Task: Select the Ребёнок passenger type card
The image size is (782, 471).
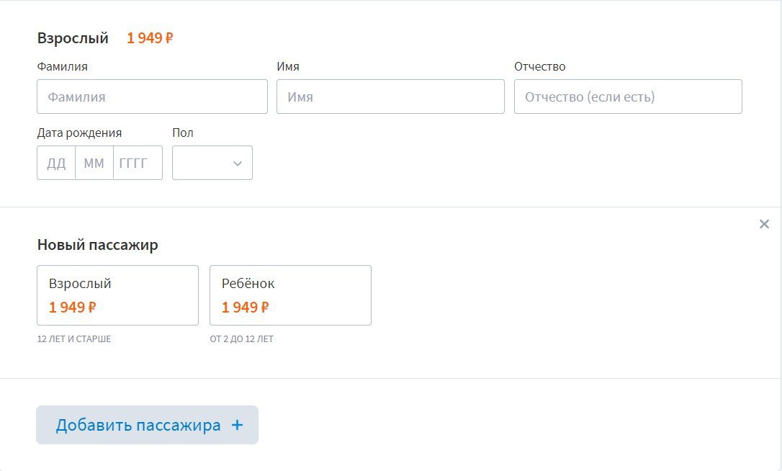Action: tap(290, 295)
